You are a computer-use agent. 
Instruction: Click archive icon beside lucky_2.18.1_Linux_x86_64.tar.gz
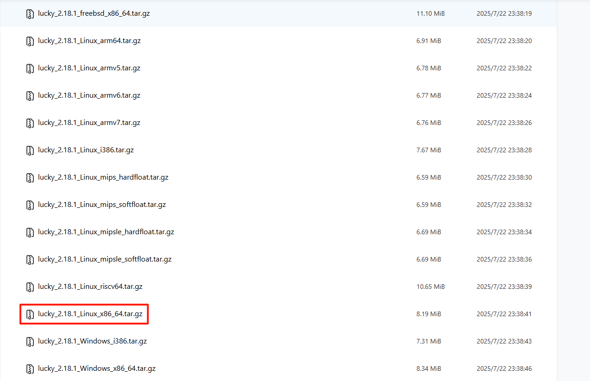(30, 314)
